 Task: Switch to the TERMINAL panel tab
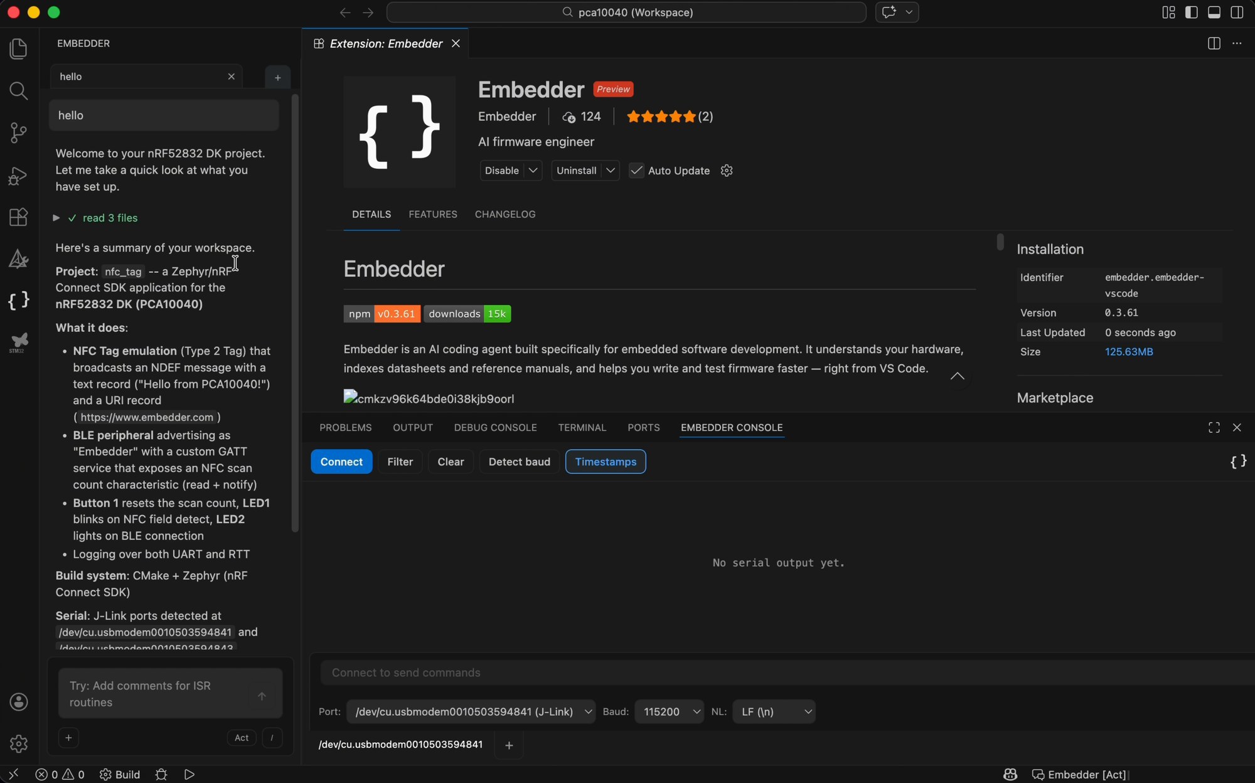tap(582, 428)
